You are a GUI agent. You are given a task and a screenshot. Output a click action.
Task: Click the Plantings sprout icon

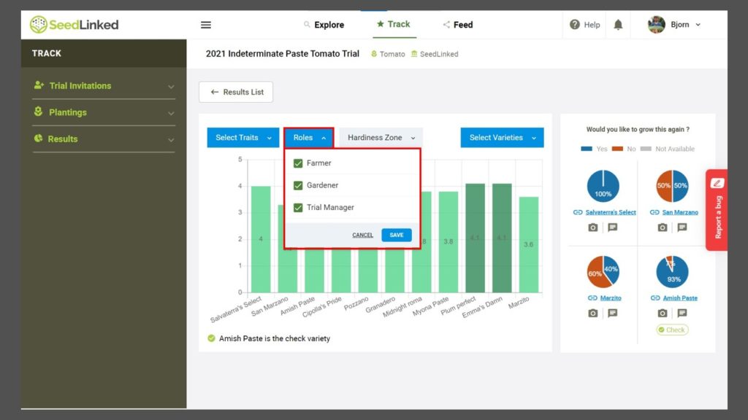(x=38, y=112)
